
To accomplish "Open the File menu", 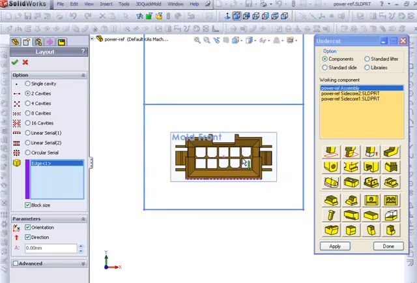I will point(61,4).
